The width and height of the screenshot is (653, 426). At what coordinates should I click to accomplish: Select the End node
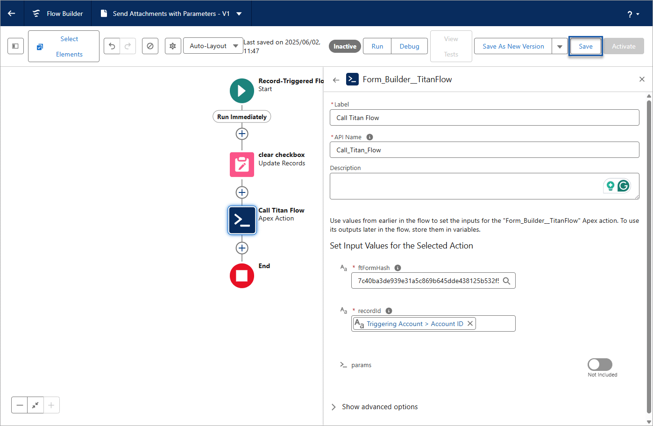(x=242, y=276)
